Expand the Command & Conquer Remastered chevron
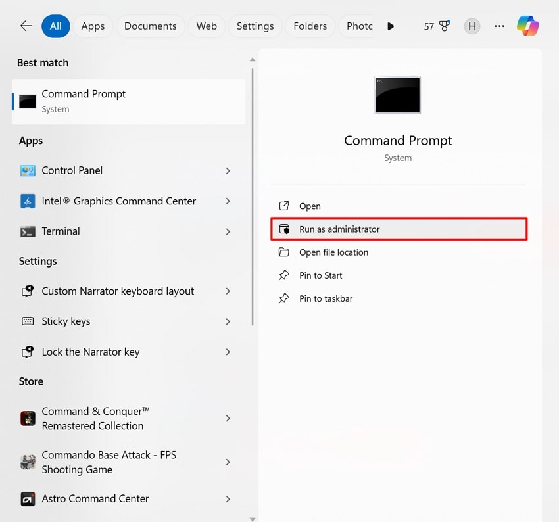 pyautogui.click(x=228, y=418)
